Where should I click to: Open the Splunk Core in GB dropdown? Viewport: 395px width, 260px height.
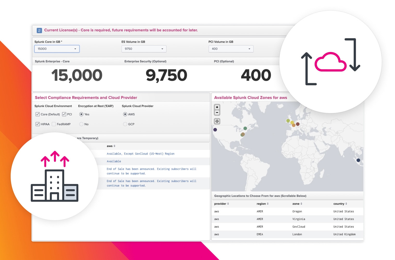(x=57, y=49)
